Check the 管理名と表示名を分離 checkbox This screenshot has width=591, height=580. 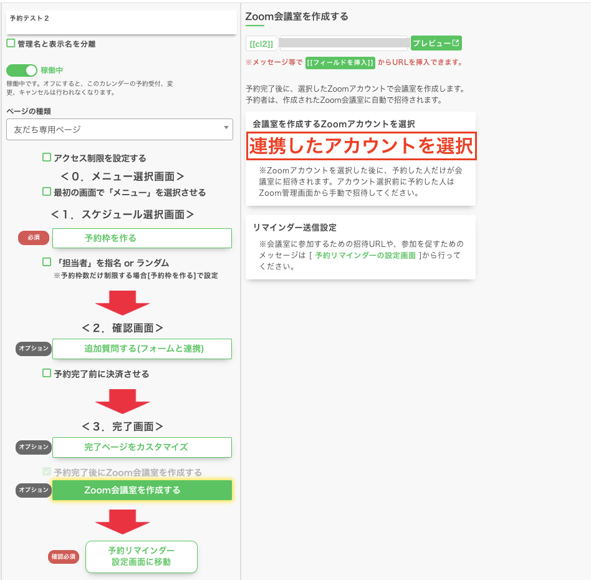point(11,44)
